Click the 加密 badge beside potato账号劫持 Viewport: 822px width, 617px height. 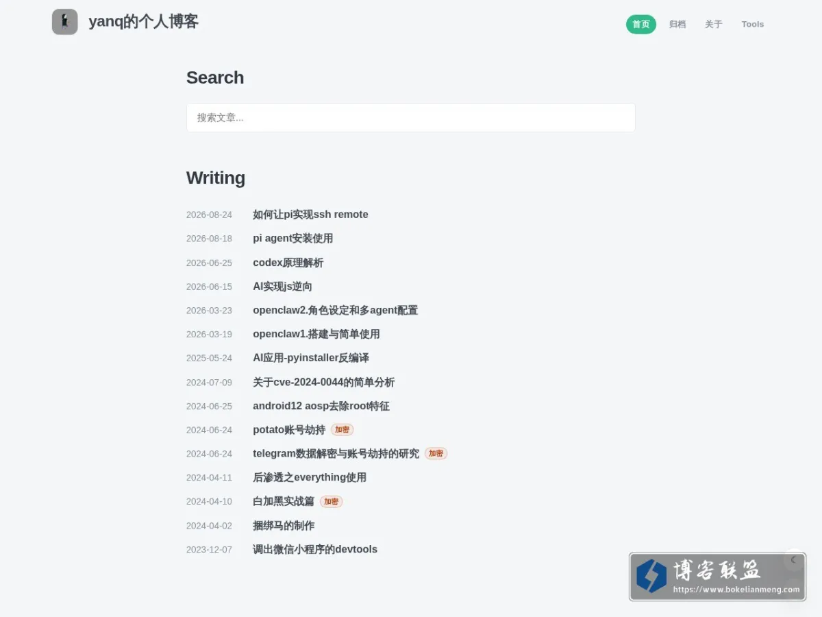(x=342, y=430)
